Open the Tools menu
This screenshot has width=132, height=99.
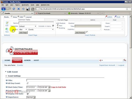(x=32, y=5)
